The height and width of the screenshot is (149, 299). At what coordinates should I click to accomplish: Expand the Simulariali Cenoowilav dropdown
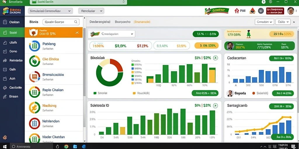50,11
